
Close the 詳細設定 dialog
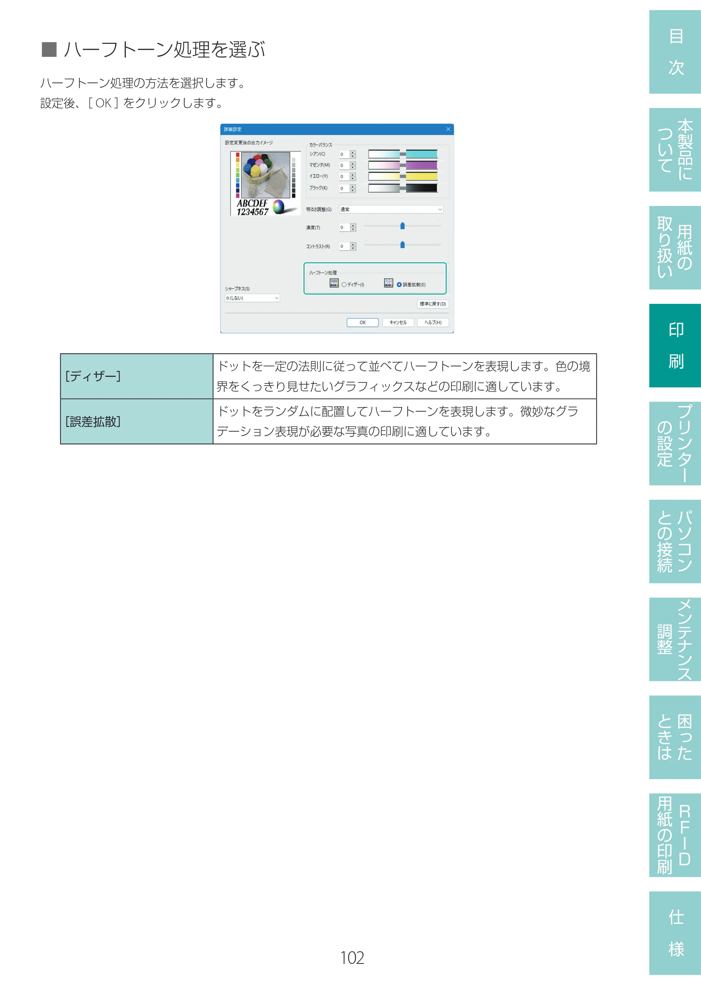click(448, 129)
